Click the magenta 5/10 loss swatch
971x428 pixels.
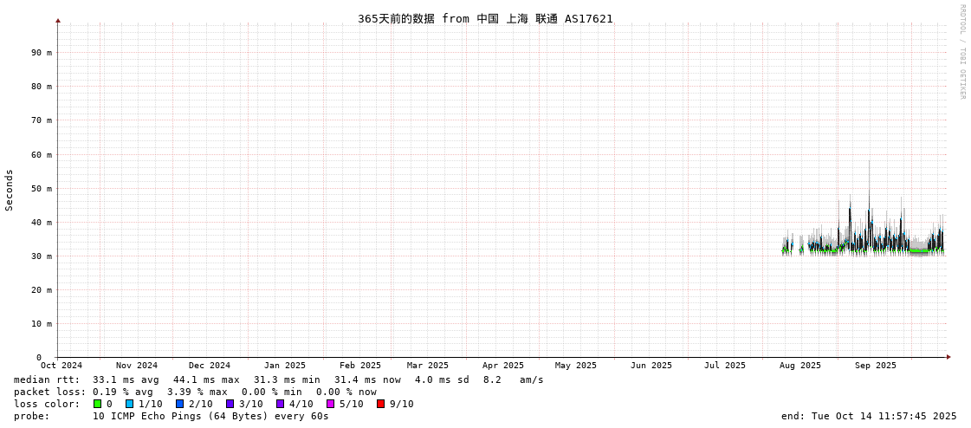tap(331, 404)
